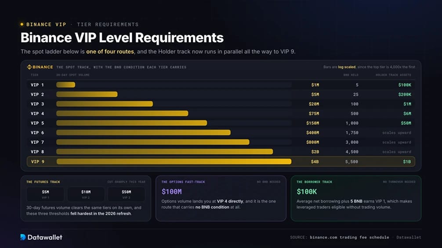Click the 'THE FUTURES TRACK' card heading
Viewport: 442px width, 248px height.
pos(43,182)
